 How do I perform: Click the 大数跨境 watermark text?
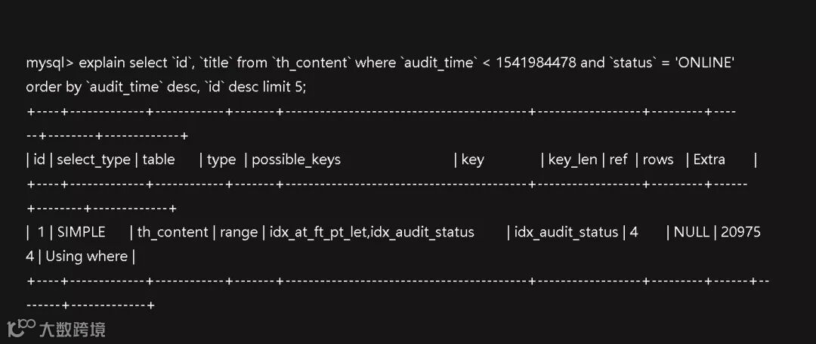pyautogui.click(x=73, y=330)
